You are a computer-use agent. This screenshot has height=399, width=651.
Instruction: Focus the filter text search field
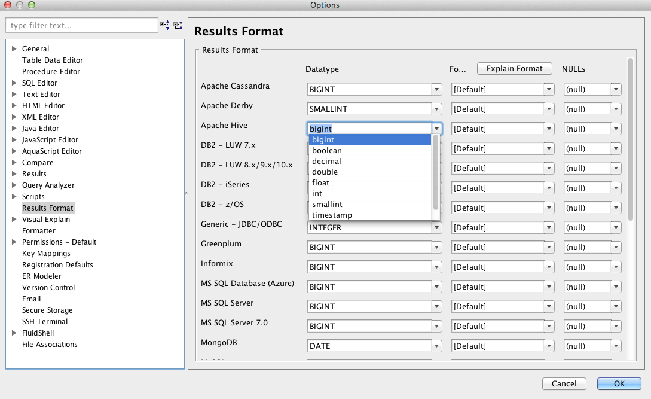click(82, 26)
